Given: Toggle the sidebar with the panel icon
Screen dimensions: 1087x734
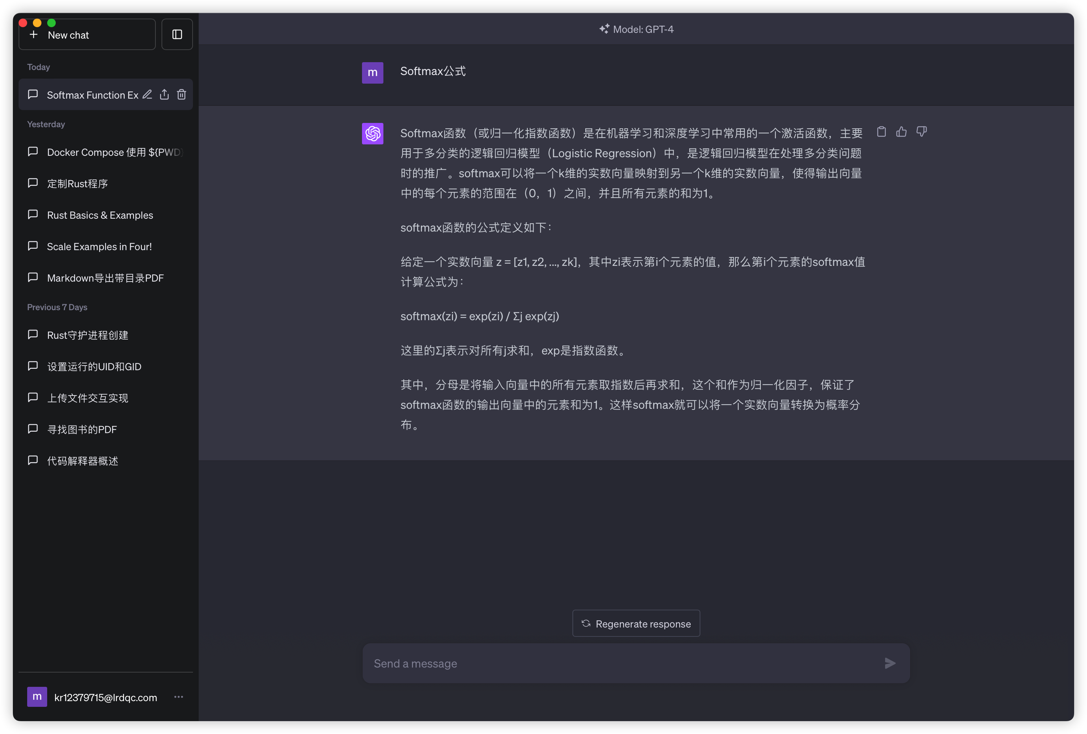Looking at the screenshot, I should [x=177, y=35].
